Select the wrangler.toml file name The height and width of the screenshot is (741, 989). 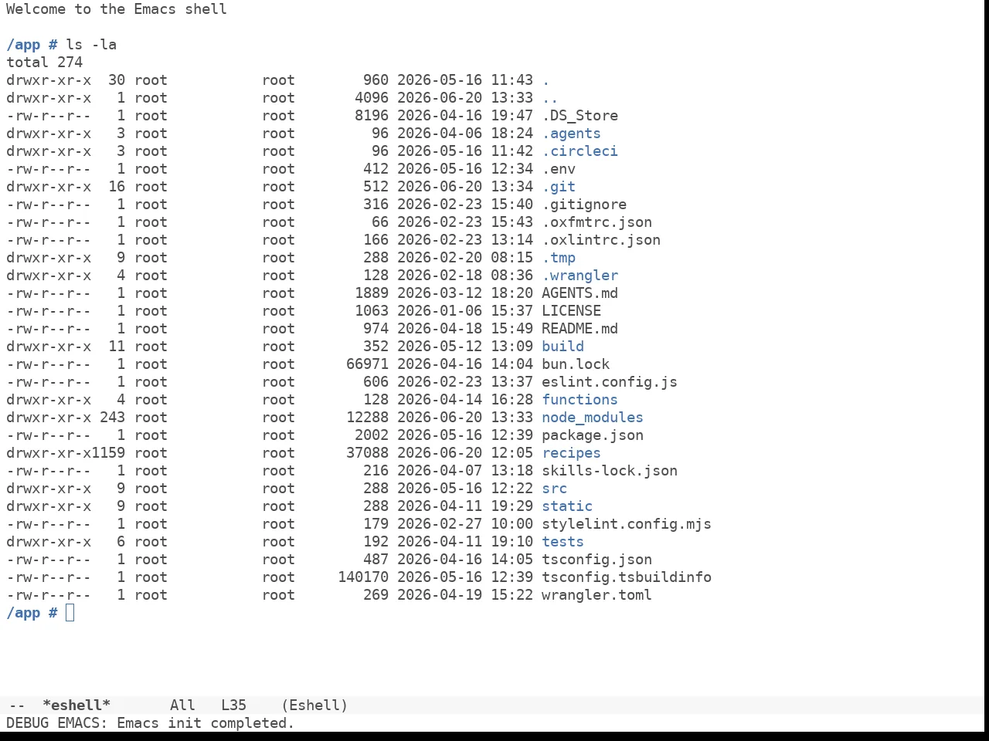coord(596,595)
